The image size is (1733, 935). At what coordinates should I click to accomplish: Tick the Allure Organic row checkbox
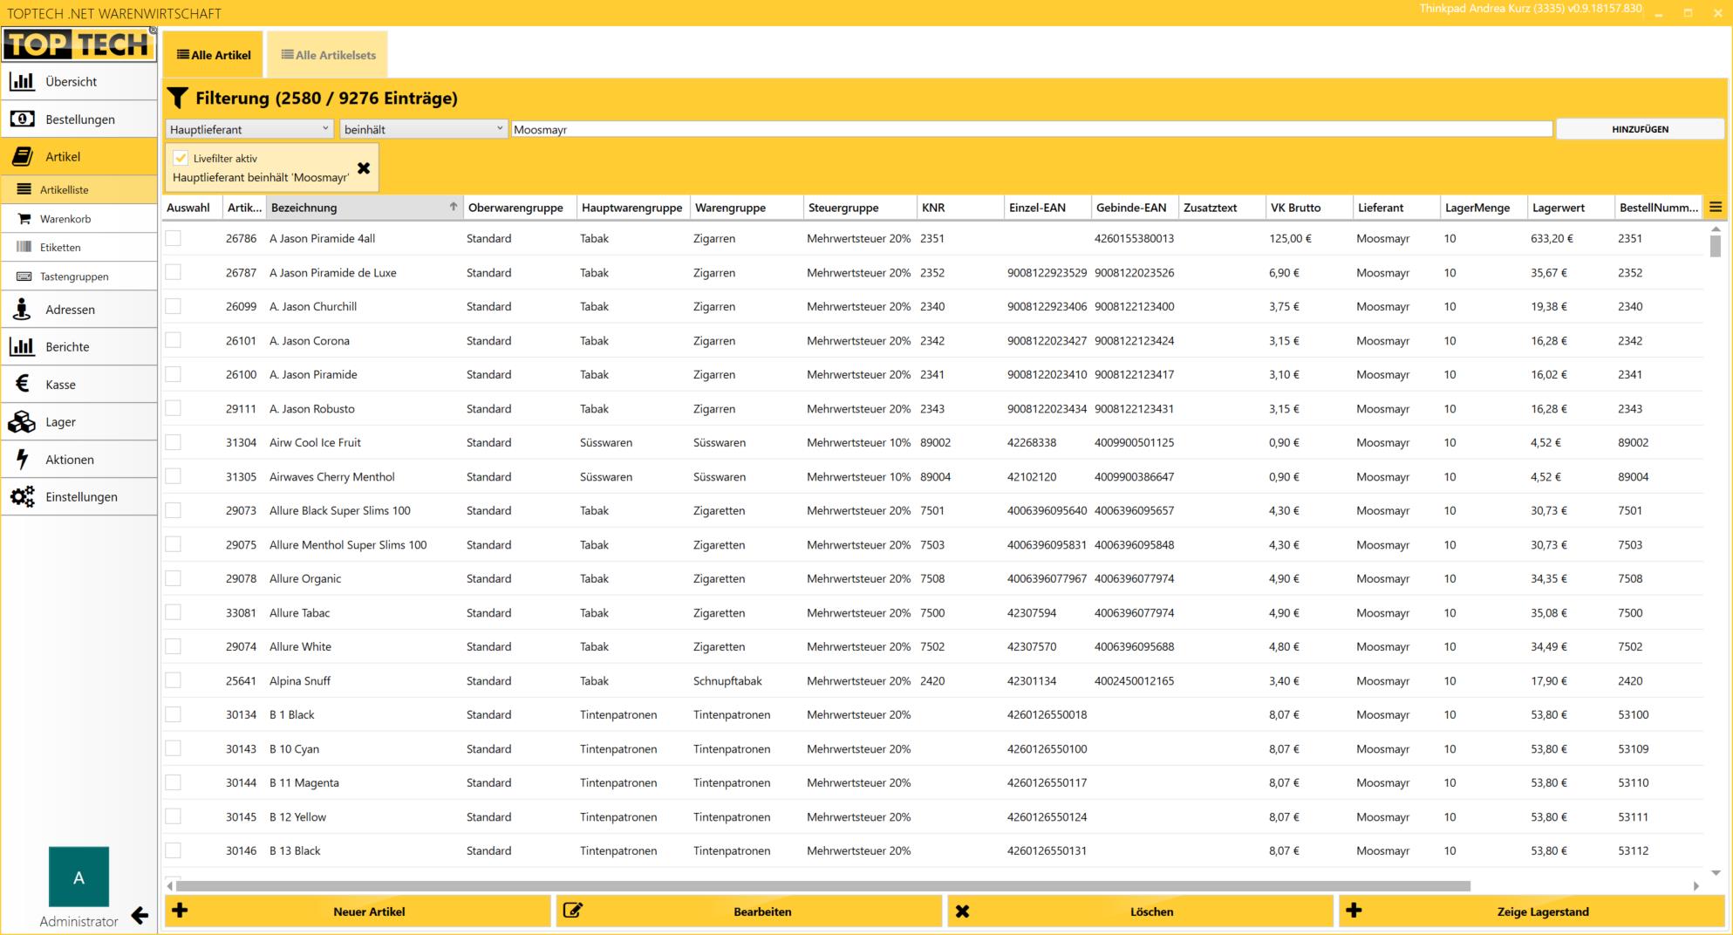174,578
